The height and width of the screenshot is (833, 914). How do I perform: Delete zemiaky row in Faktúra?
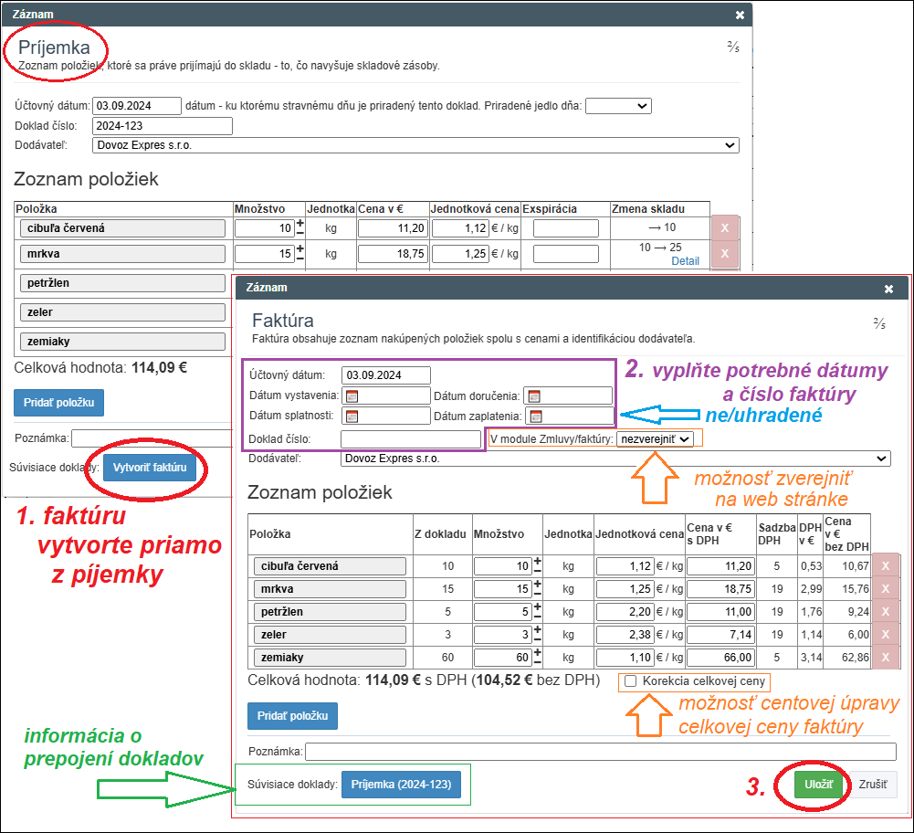886,657
